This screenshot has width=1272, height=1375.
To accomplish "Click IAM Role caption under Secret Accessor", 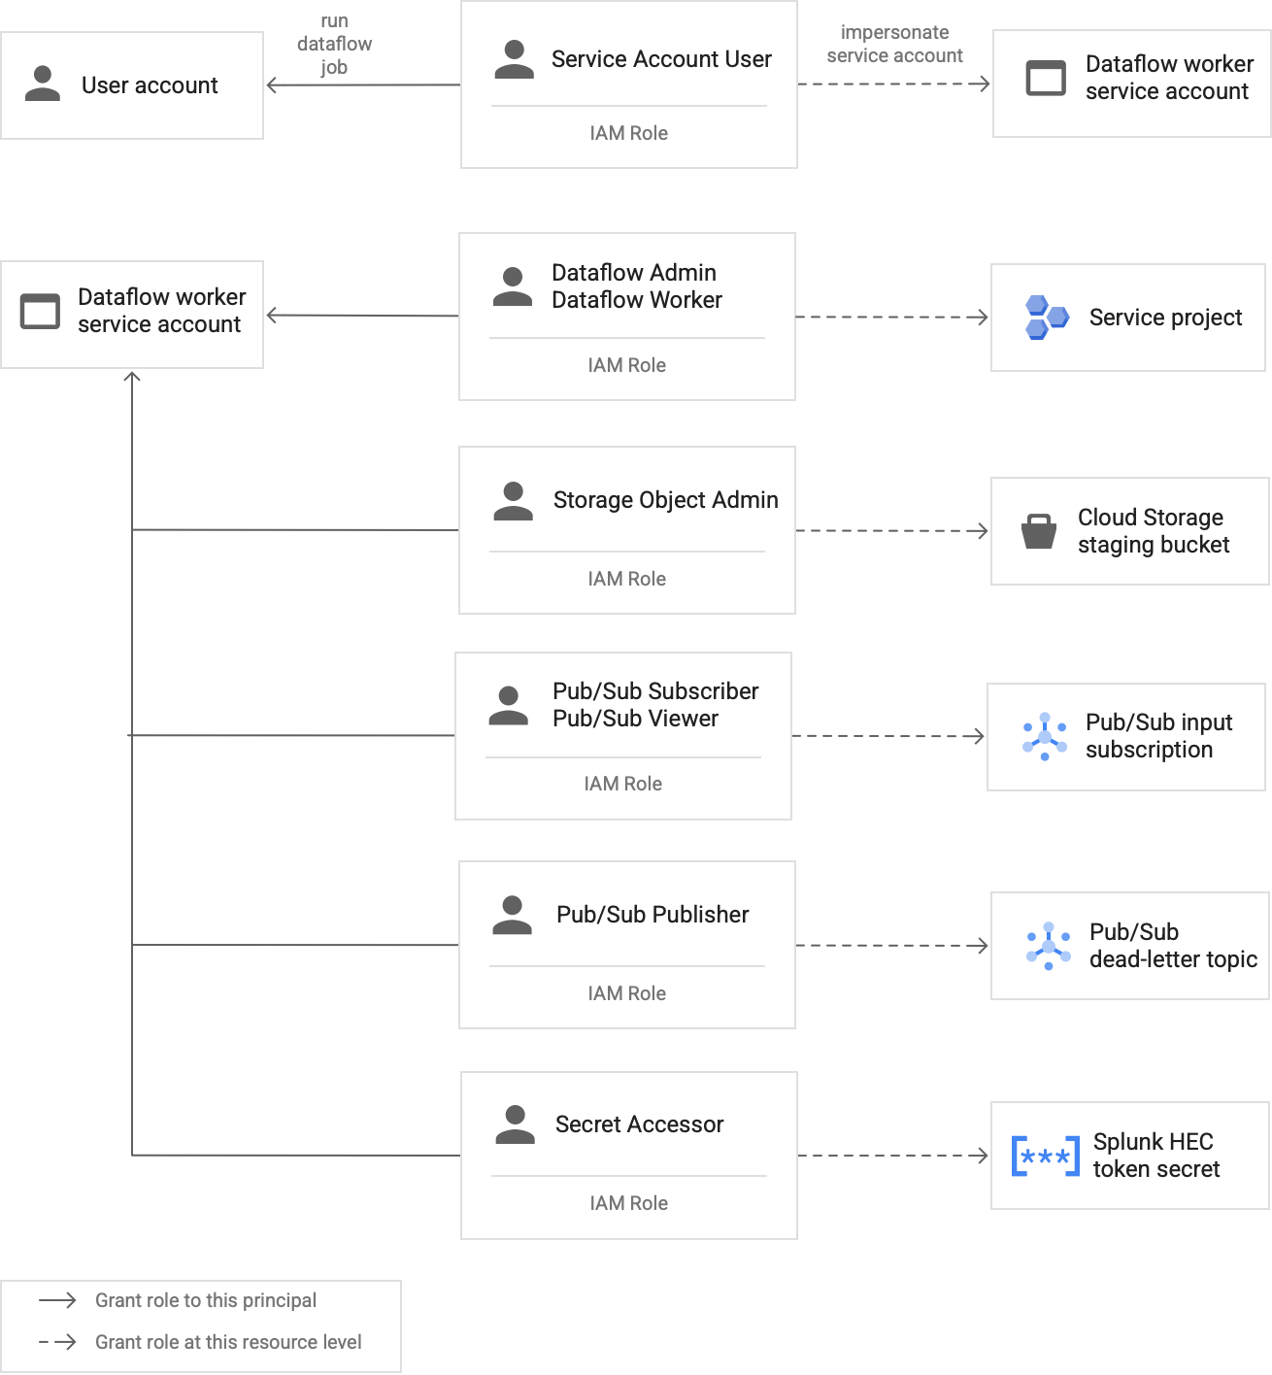I will click(628, 1203).
